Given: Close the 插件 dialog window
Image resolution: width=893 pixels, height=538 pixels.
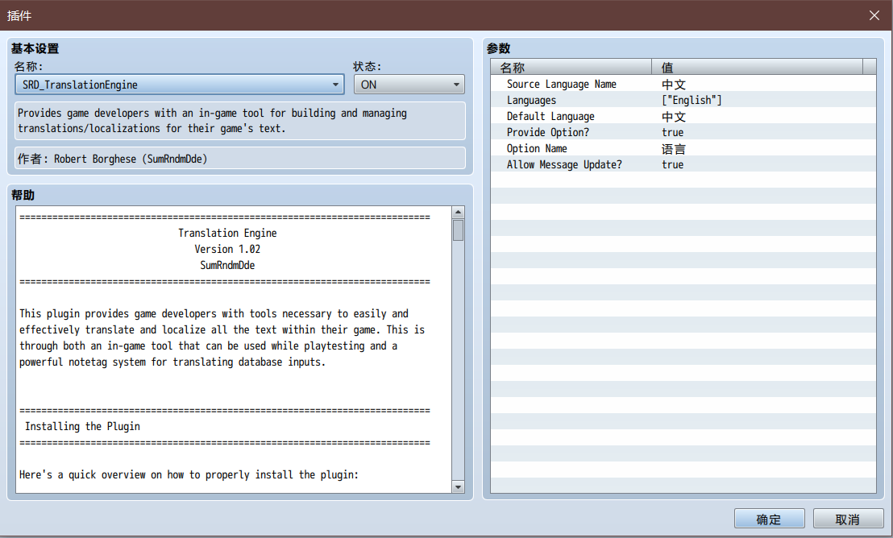Looking at the screenshot, I should coord(874,15).
